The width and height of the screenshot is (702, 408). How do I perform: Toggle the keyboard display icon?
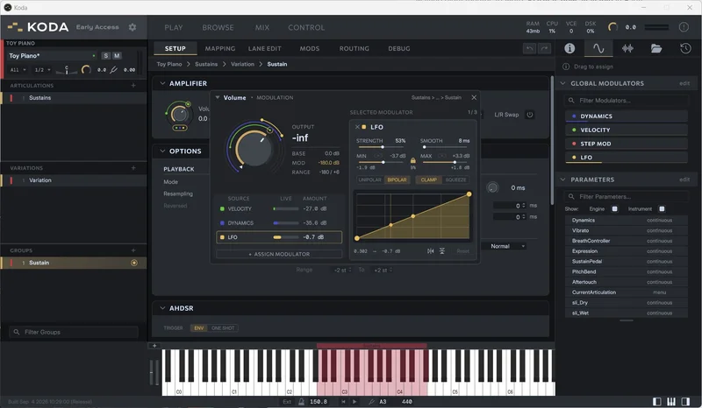point(671,402)
